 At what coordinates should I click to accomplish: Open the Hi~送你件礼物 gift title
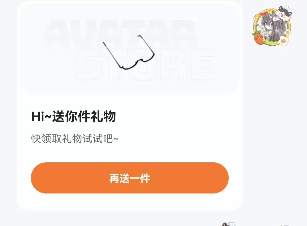point(74,117)
